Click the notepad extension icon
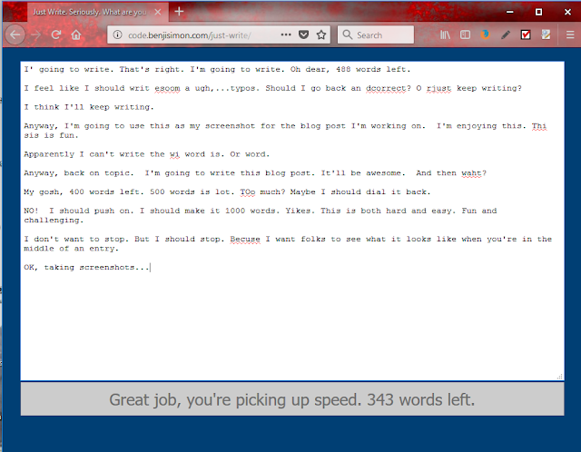 [546, 34]
